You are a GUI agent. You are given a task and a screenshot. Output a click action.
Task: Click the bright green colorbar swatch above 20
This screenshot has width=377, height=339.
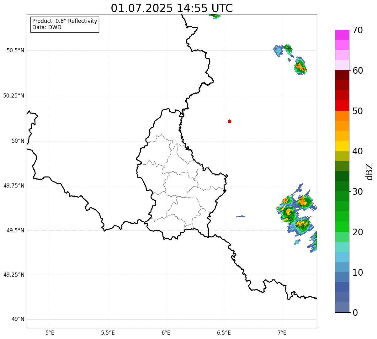click(342, 226)
